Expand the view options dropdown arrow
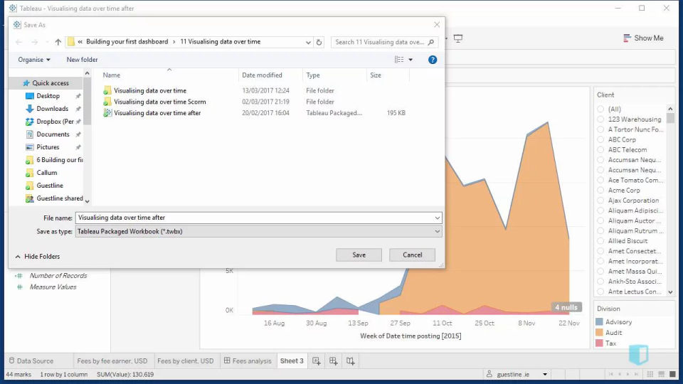The image size is (683, 384). click(411, 60)
